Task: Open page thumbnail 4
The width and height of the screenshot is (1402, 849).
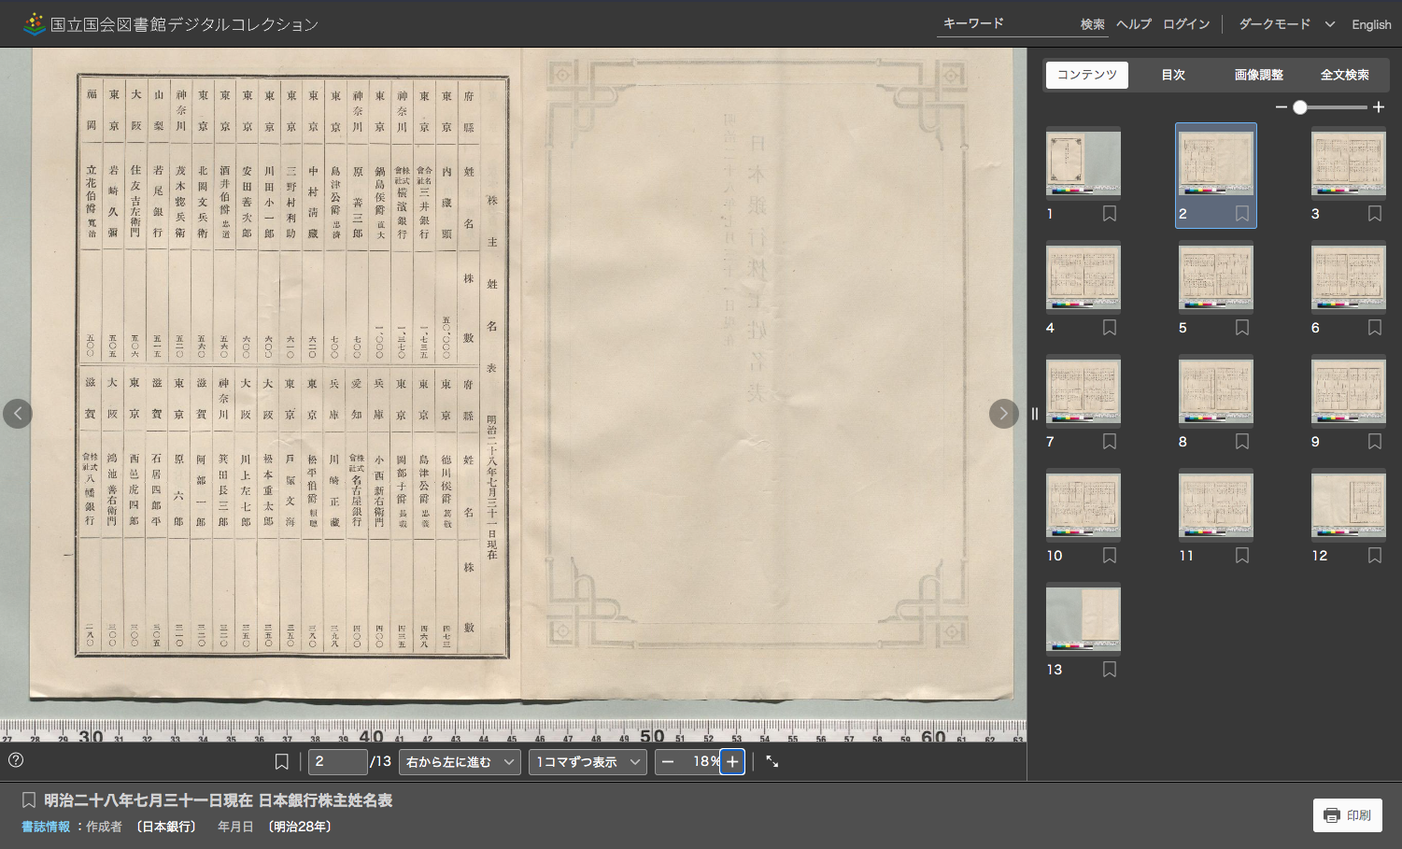Action: pyautogui.click(x=1083, y=276)
